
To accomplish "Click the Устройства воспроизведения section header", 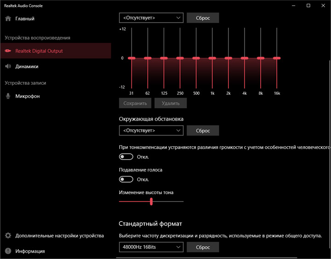I will (37, 38).
